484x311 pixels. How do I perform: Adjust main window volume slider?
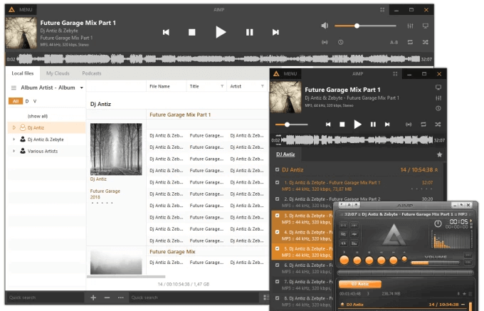[365, 26]
